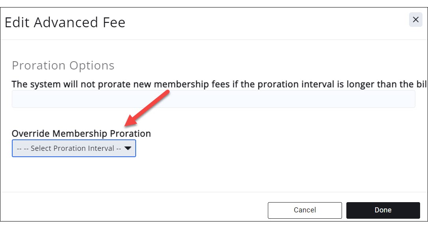Viewport: 428px width, 229px height.
Task: Click the red arrow's pointed tip
Action: click(126, 126)
